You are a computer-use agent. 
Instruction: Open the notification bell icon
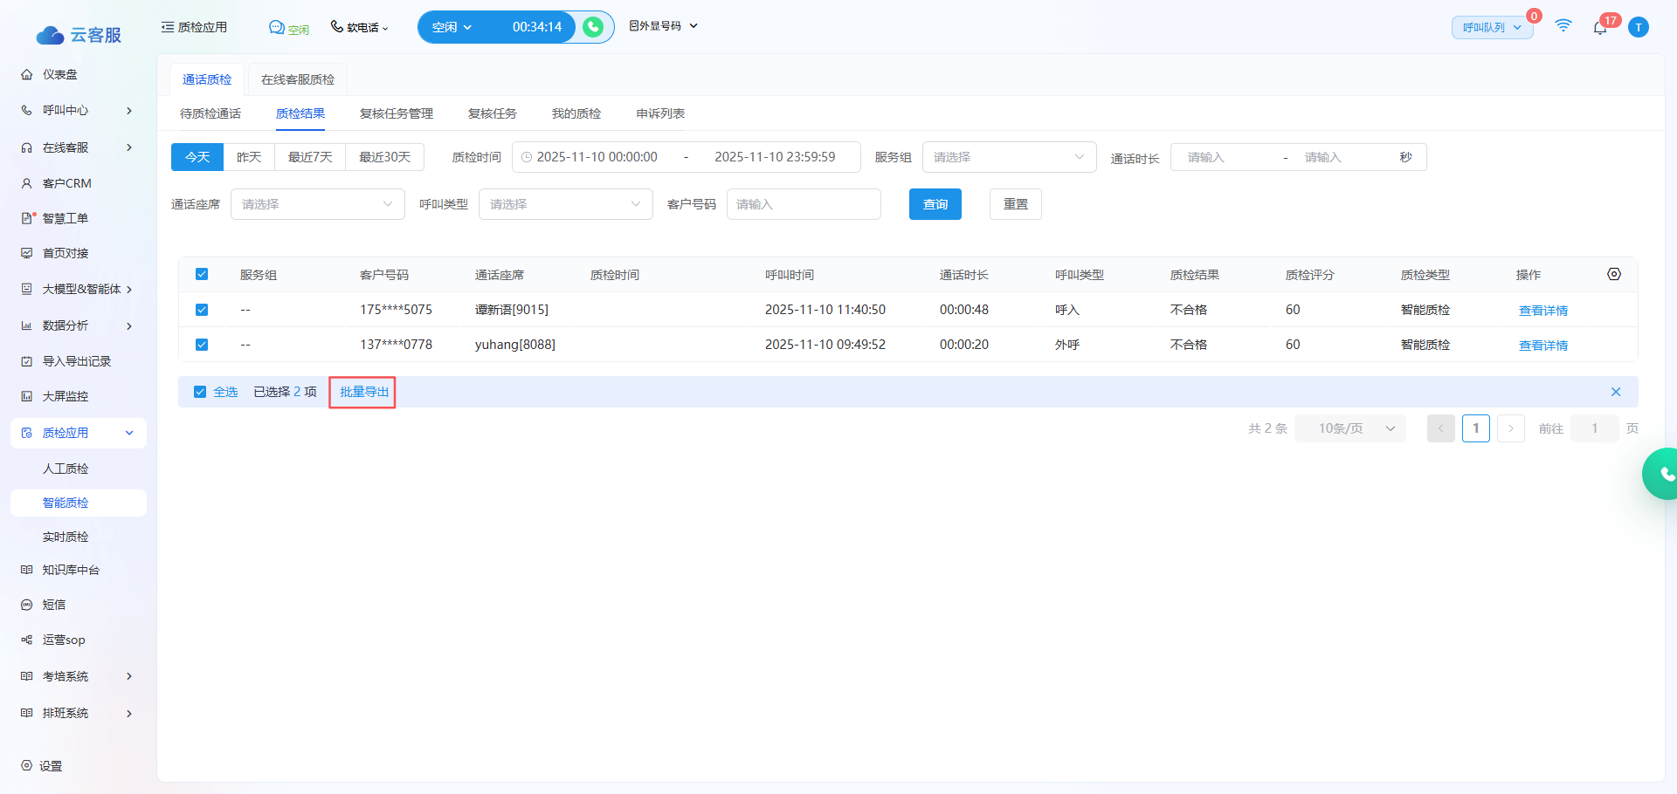coord(1599,28)
